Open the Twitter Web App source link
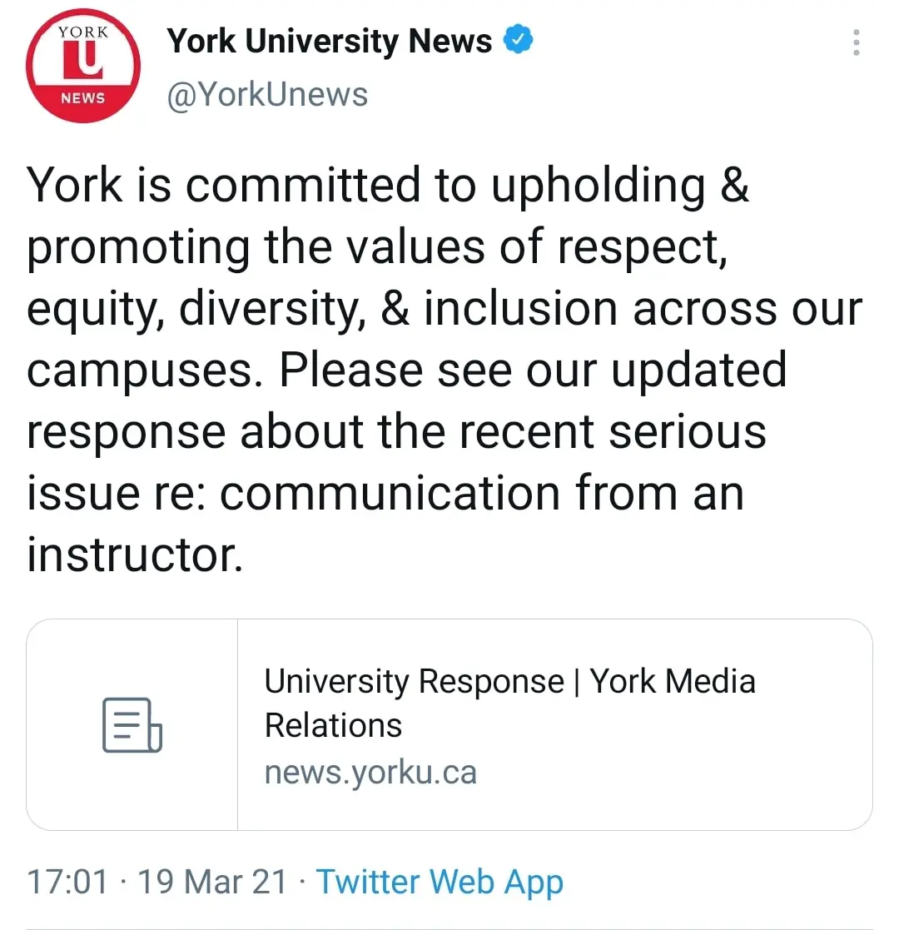Image resolution: width=899 pixels, height=930 pixels. (x=440, y=882)
